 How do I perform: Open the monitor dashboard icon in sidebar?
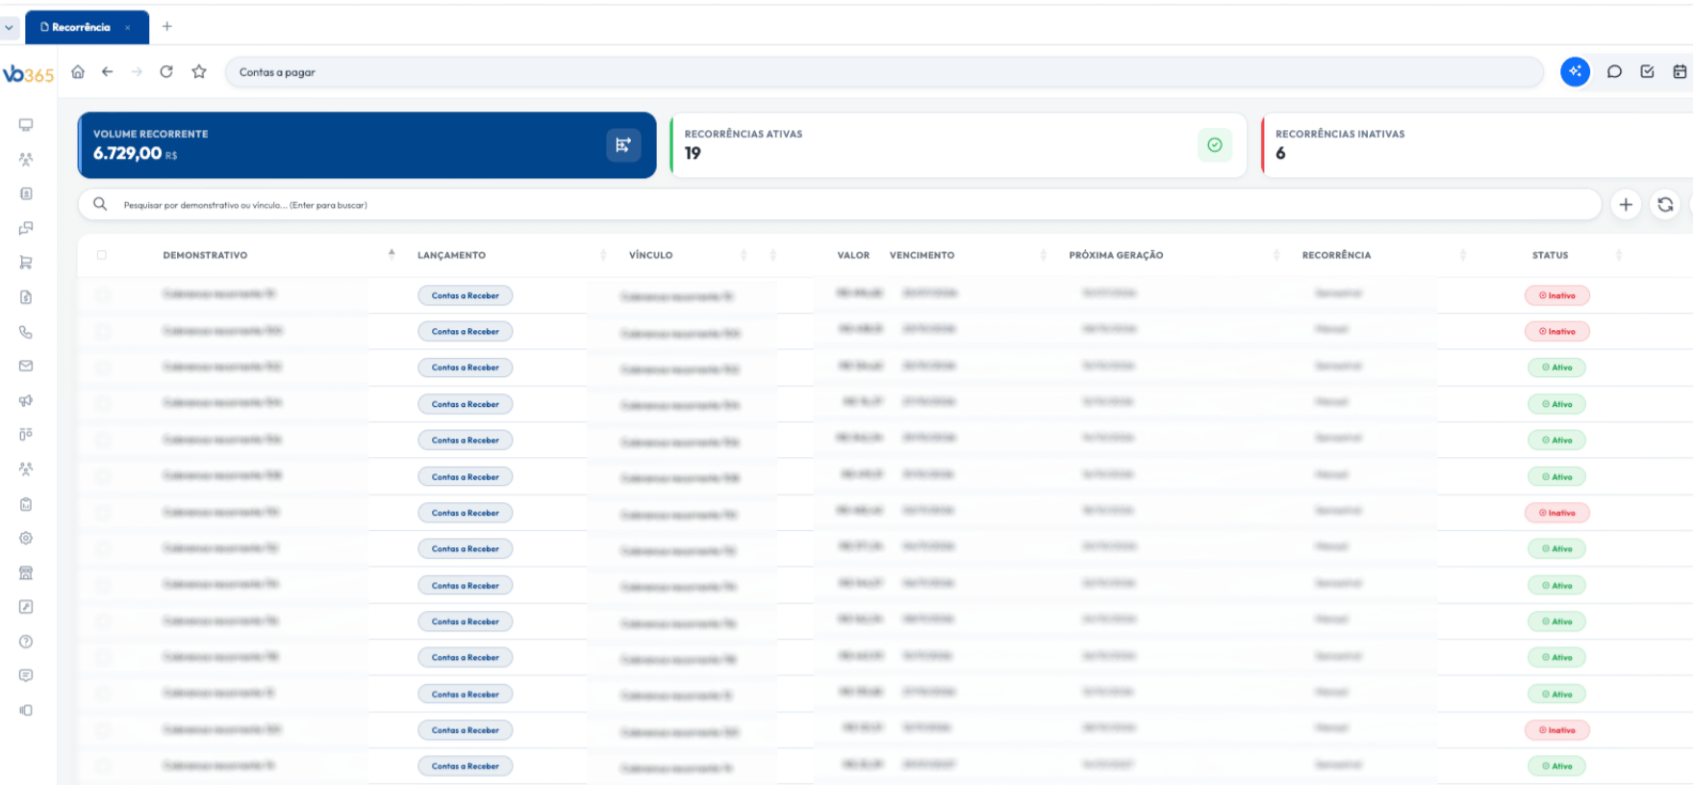click(x=26, y=125)
